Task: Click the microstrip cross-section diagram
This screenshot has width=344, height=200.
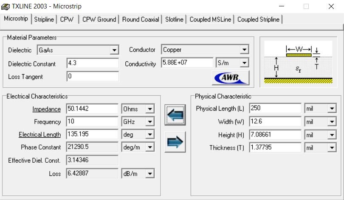Action: click(298, 62)
